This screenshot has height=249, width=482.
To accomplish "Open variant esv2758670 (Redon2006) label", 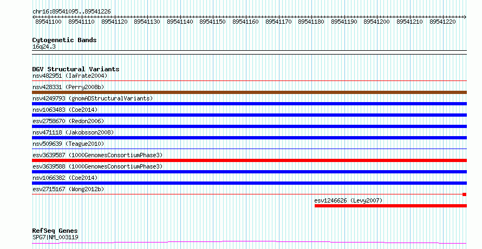I will click(x=68, y=121).
